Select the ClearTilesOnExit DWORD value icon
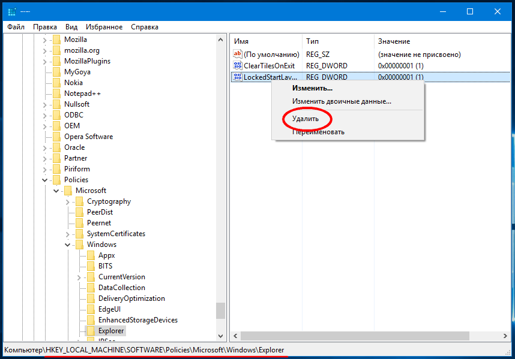This screenshot has height=359, width=515. pyautogui.click(x=237, y=65)
